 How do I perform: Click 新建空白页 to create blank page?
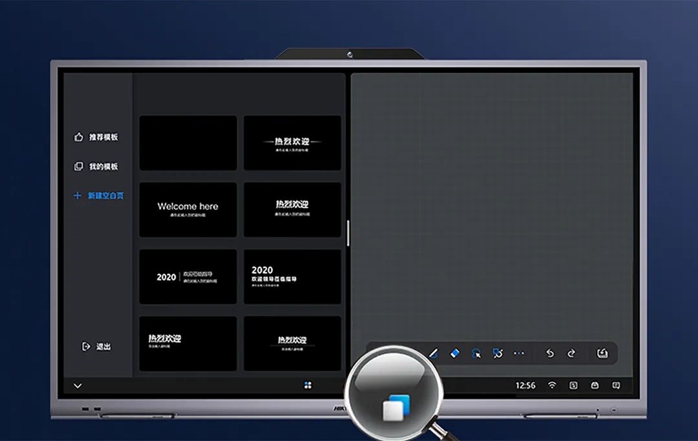[99, 196]
